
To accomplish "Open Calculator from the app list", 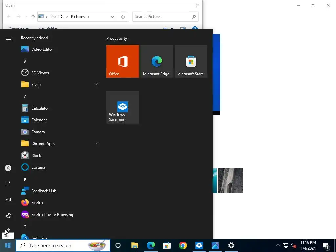I will click(x=60, y=108).
